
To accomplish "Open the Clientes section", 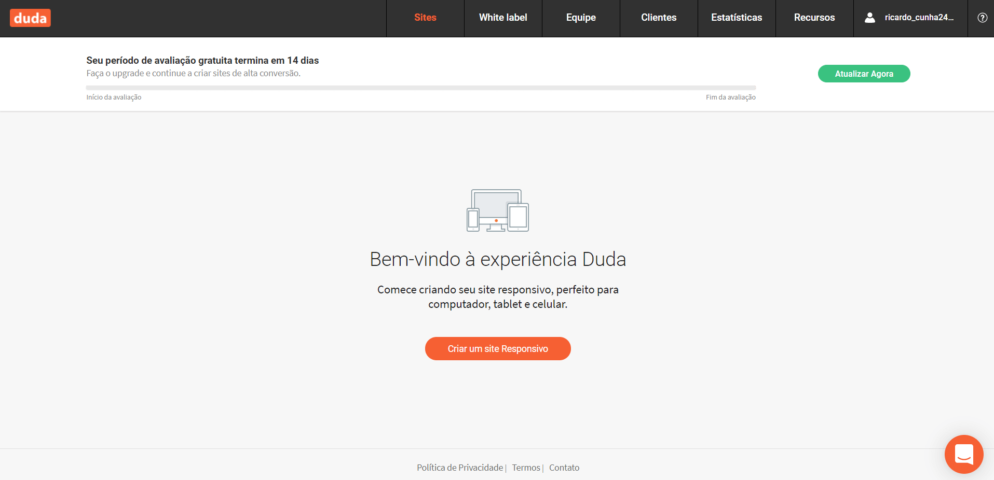I will (x=659, y=18).
